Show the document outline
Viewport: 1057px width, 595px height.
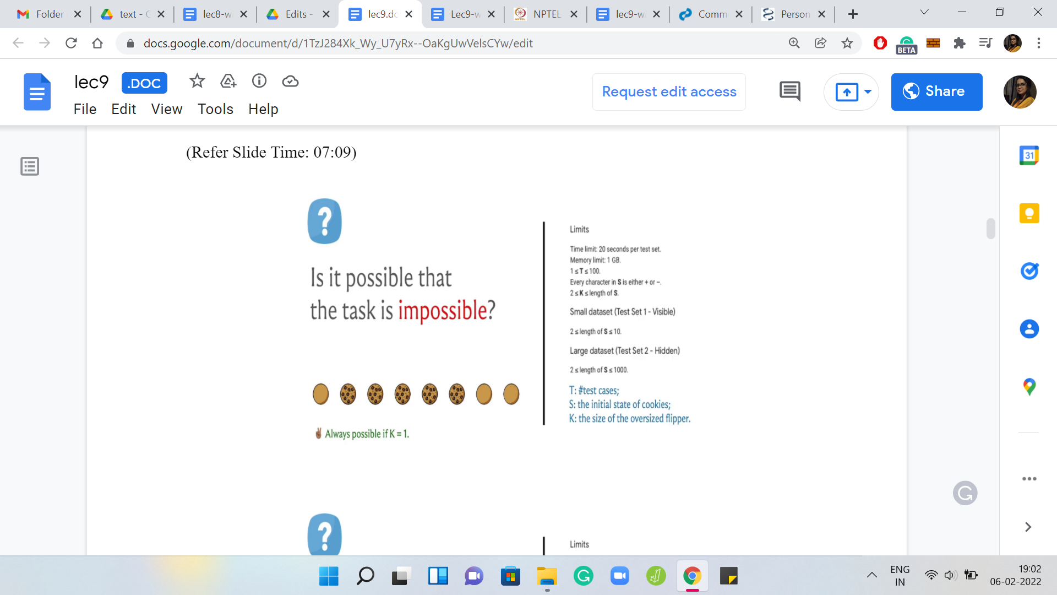pyautogui.click(x=30, y=166)
